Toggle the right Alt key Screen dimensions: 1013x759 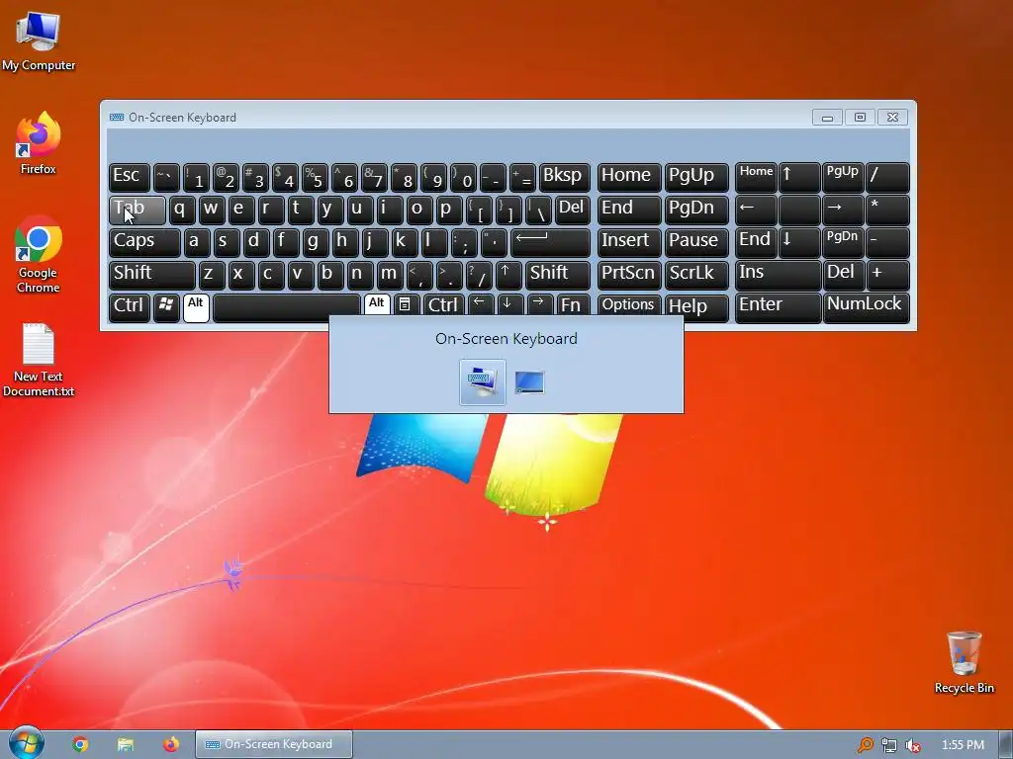377,304
